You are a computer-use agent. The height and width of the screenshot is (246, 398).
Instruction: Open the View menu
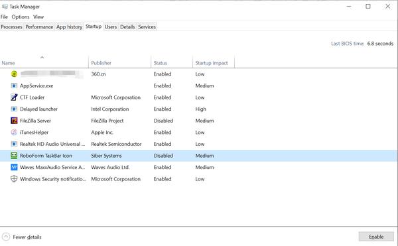tap(38, 17)
